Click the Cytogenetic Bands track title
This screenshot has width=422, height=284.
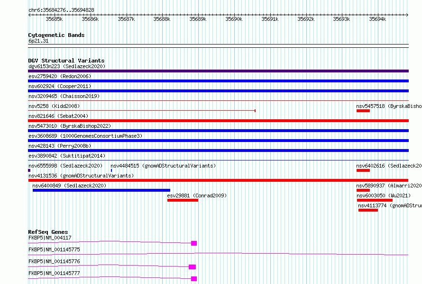click(56, 35)
